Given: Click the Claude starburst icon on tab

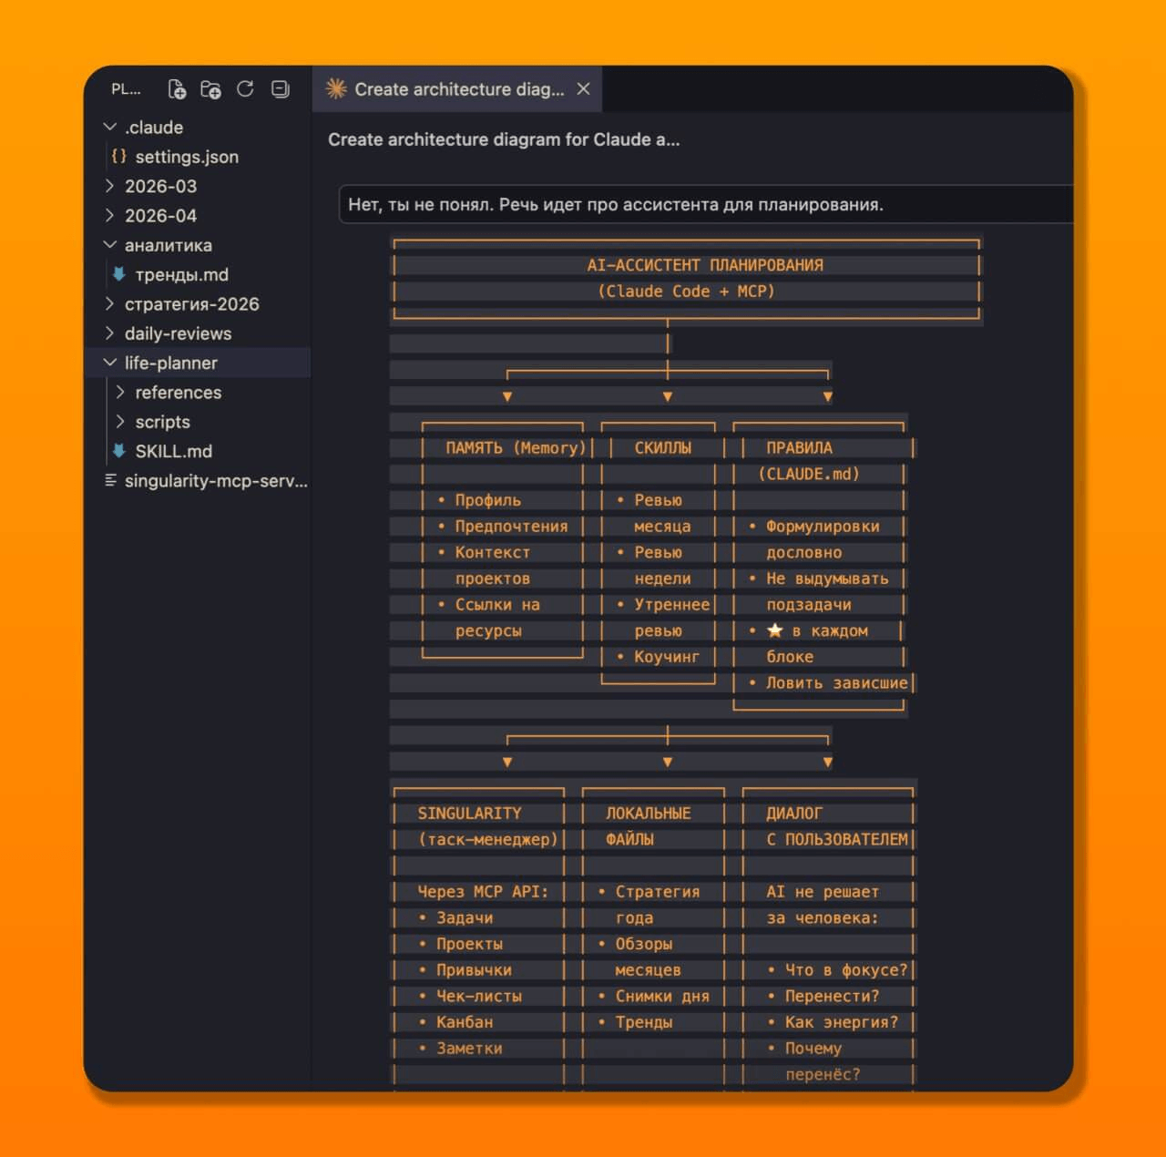Looking at the screenshot, I should 336,89.
